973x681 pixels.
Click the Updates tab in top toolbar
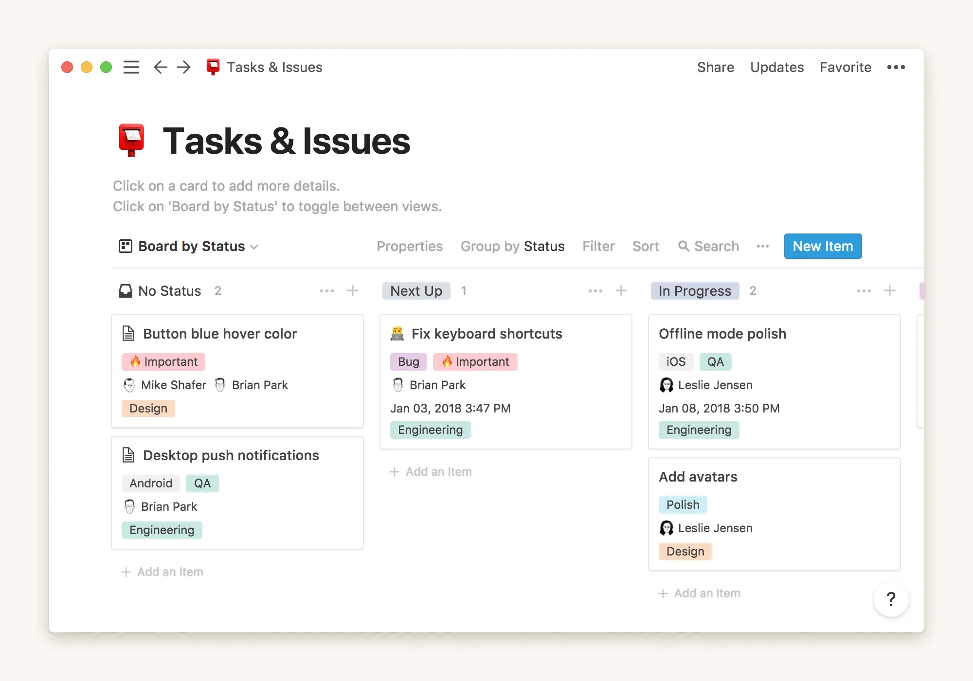point(777,67)
